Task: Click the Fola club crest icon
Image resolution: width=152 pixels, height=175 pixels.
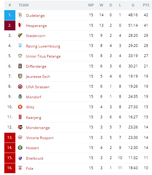Action: [20, 168]
